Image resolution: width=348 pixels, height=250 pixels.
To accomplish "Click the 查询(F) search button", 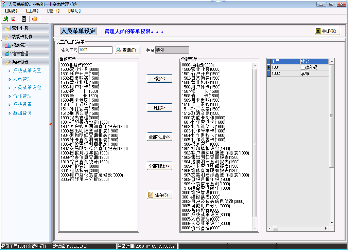I will click(x=127, y=50).
